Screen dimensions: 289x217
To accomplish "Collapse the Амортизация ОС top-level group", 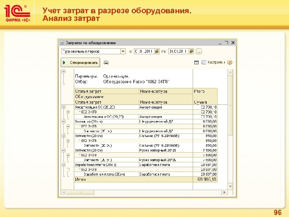I will pos(63,107).
